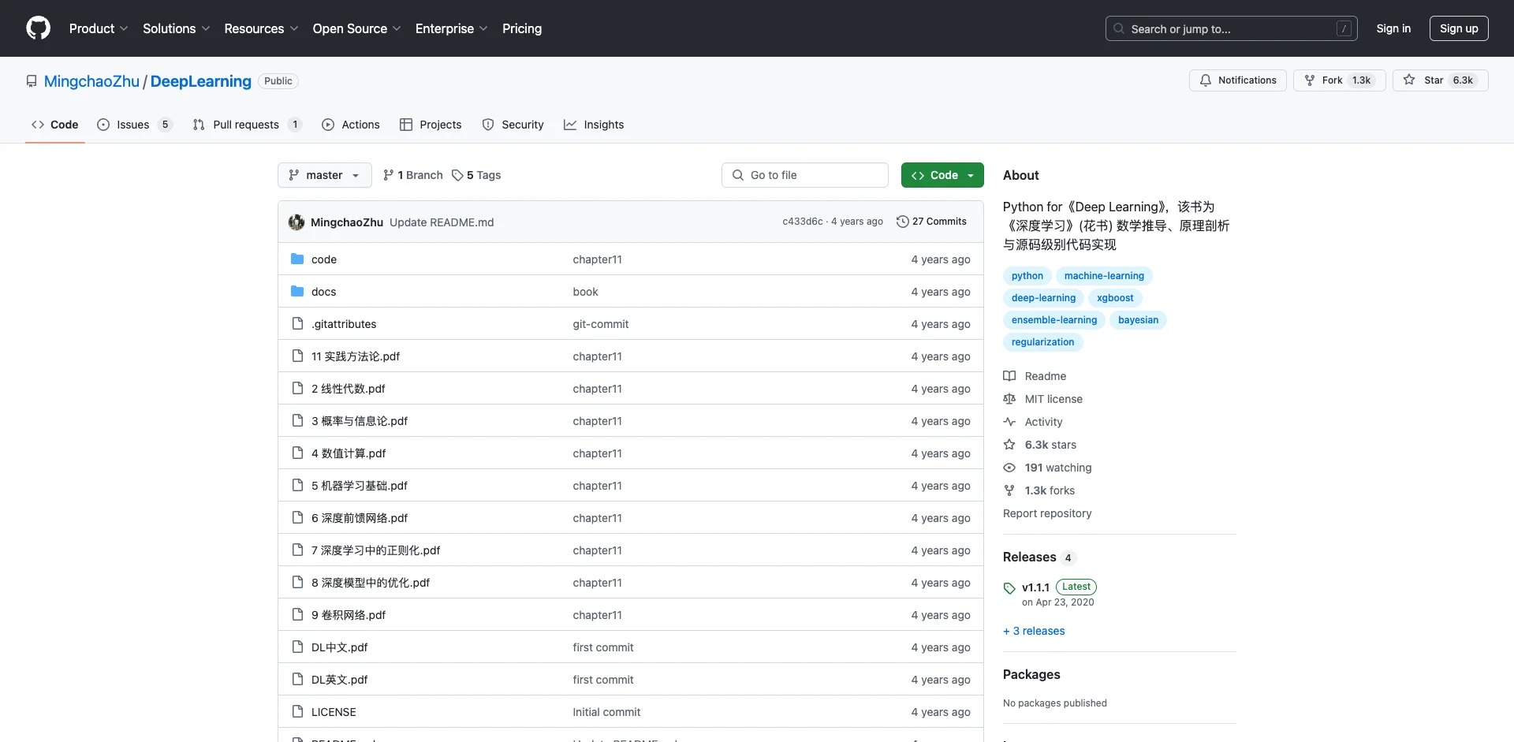Viewport: 1514px width, 742px height.
Task: Click the Sign in link
Action: point(1393,28)
